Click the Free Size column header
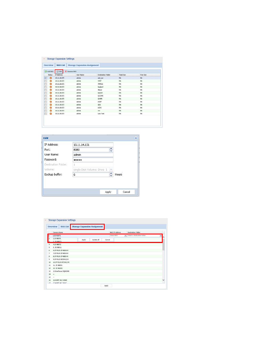The width and height of the screenshot is (254, 360). click(150, 75)
